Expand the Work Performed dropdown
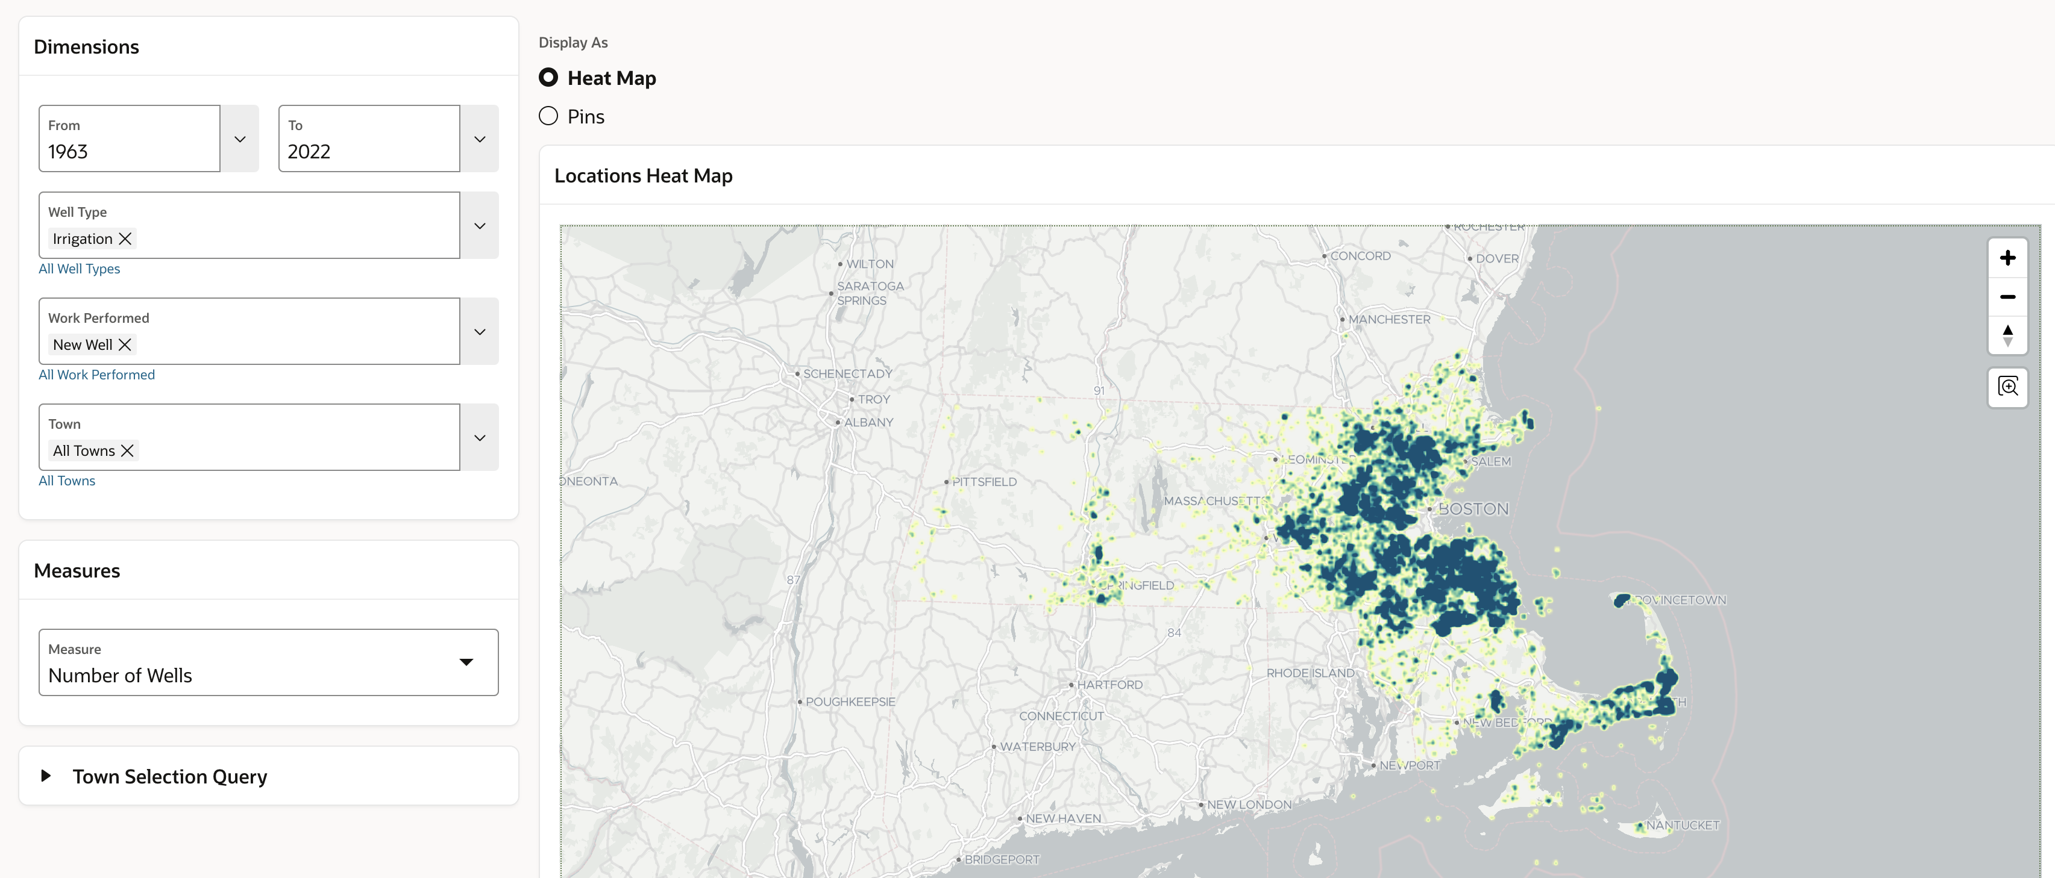 click(x=480, y=332)
